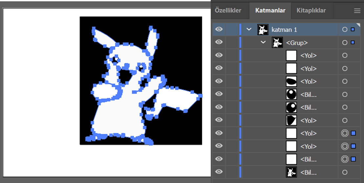The image size is (364, 183).
Task: Click the katman 1 layer thumbnail
Action: click(263, 29)
